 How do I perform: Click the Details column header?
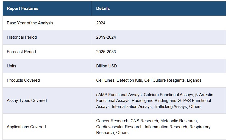point(103,8)
